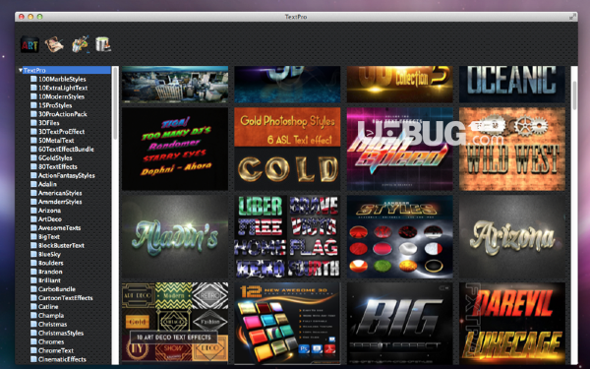
Task: Open the Christmas folder
Action: [x=53, y=324]
